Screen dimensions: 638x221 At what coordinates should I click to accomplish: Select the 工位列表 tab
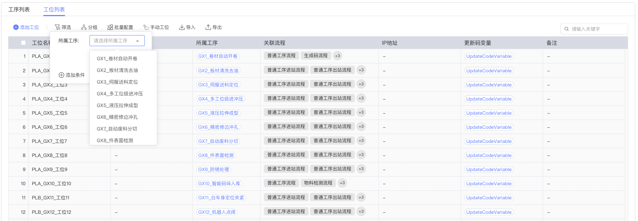[54, 9]
